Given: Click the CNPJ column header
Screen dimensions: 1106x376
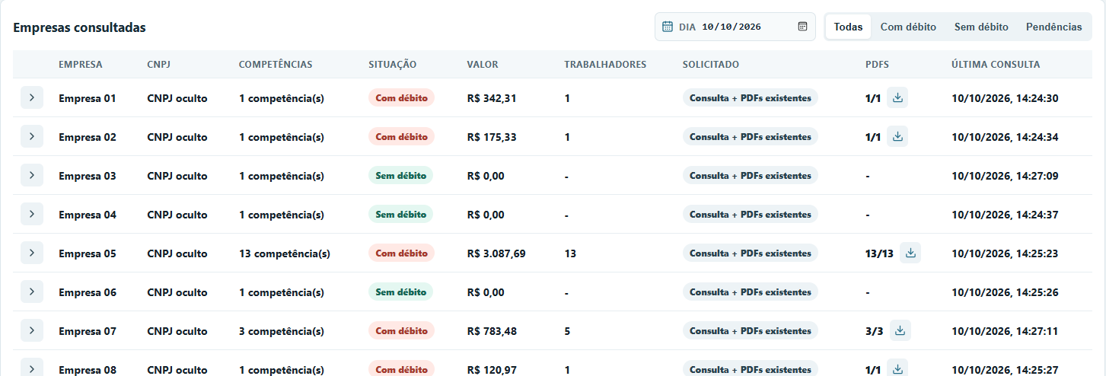Looking at the screenshot, I should pos(158,65).
